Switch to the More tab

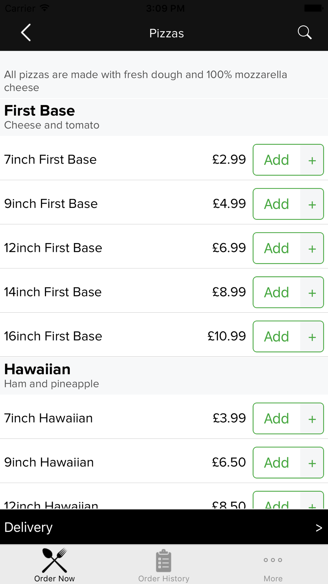pyautogui.click(x=273, y=565)
